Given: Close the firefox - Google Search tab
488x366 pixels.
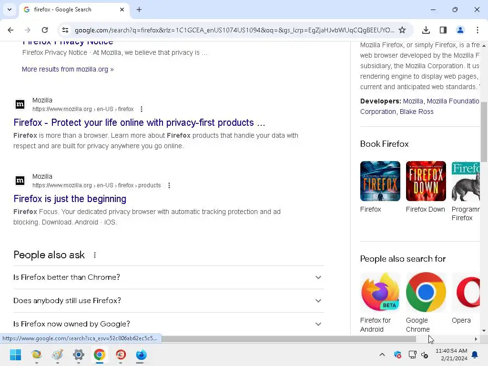Looking at the screenshot, I should point(122,10).
